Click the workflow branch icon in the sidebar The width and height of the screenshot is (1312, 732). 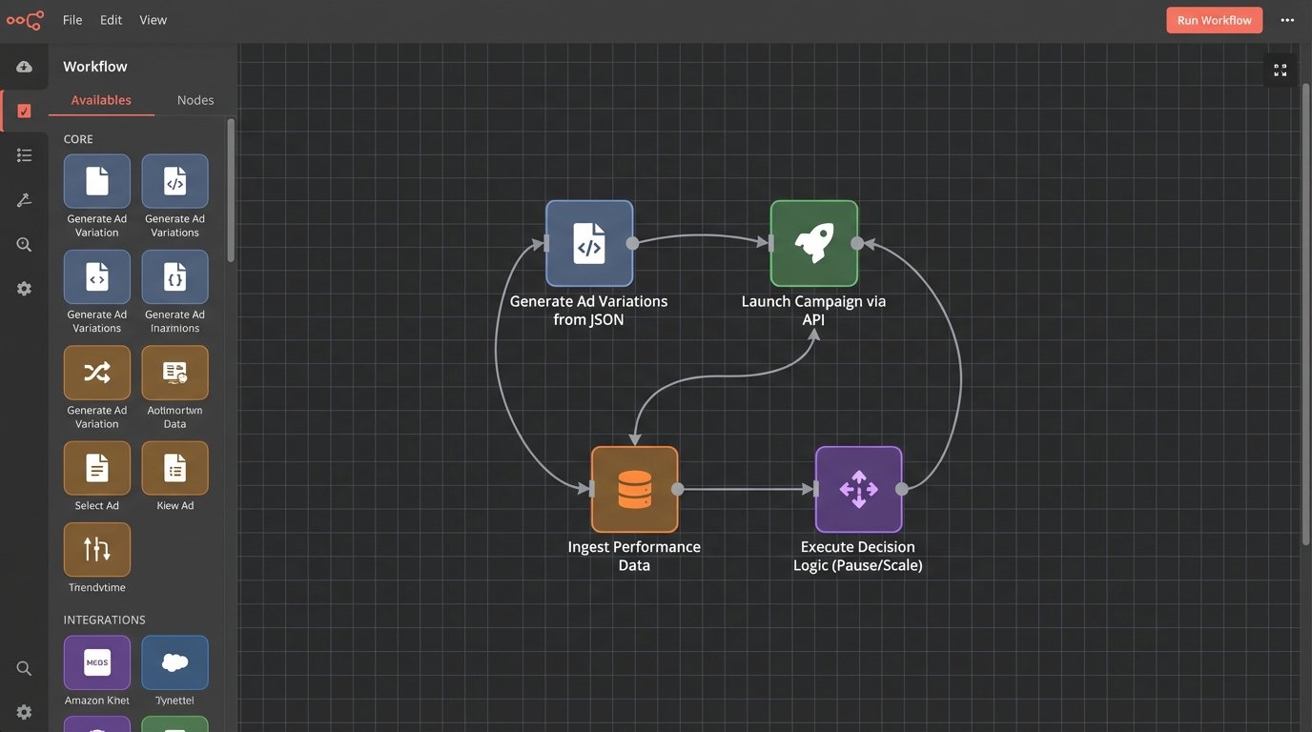[23, 198]
